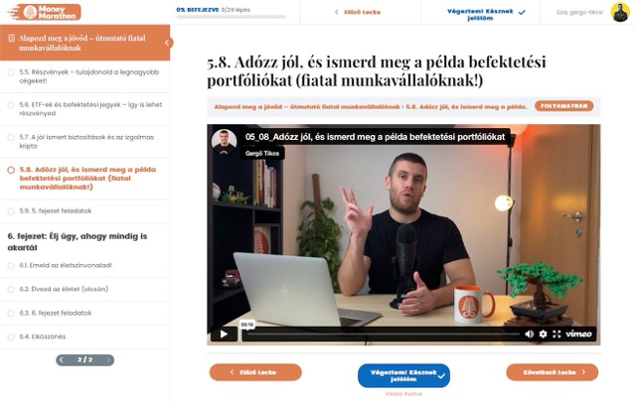Collapse the course sidebar with arrow

tap(167, 43)
